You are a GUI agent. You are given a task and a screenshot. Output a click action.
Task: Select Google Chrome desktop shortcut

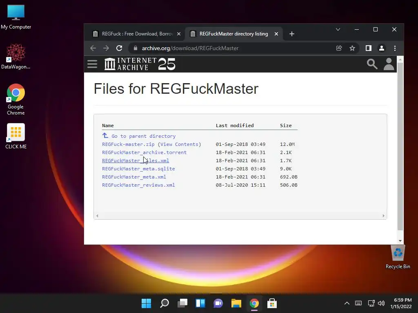point(16,99)
